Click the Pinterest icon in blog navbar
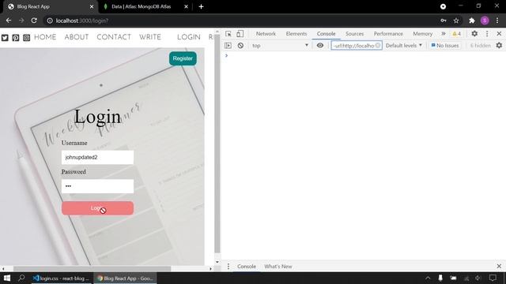This screenshot has height=284, width=506. [16, 38]
